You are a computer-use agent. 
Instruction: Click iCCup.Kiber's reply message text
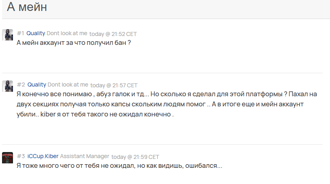(x=119, y=166)
